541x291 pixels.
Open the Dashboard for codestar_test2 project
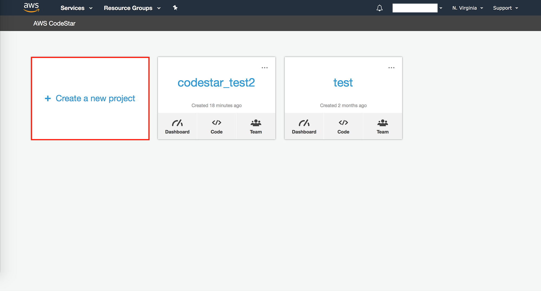tap(177, 126)
